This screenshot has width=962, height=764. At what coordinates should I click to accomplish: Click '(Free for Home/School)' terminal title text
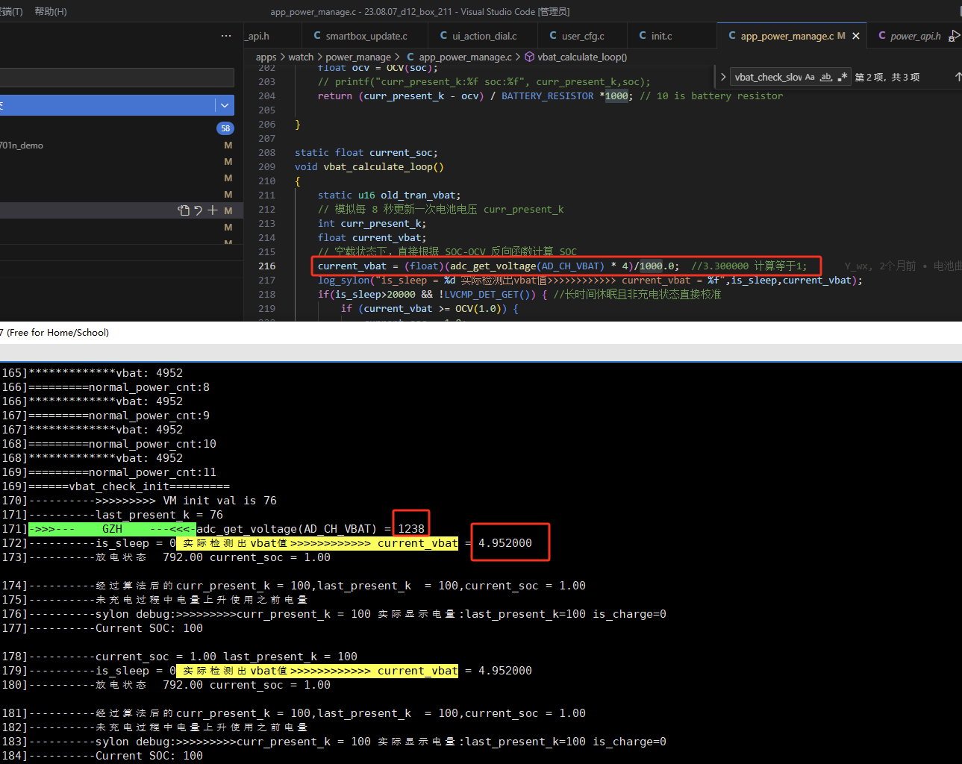(x=57, y=333)
